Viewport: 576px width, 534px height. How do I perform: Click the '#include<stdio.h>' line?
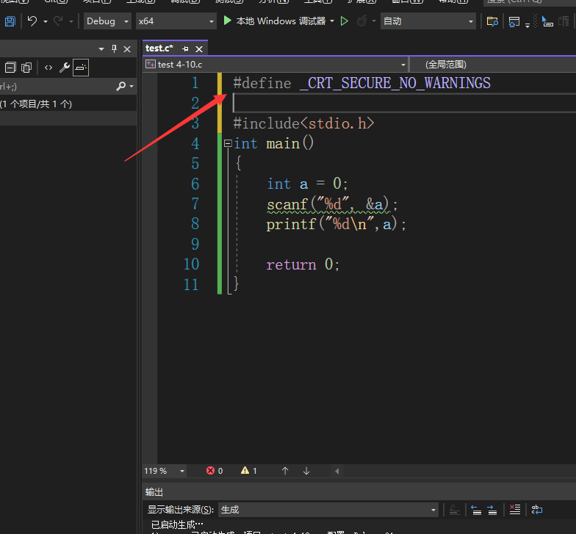pyautogui.click(x=303, y=123)
